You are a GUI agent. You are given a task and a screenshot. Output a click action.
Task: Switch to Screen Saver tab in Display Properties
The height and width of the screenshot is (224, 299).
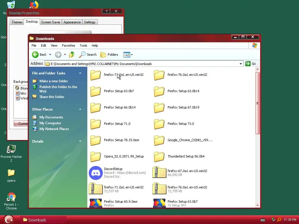coord(51,22)
